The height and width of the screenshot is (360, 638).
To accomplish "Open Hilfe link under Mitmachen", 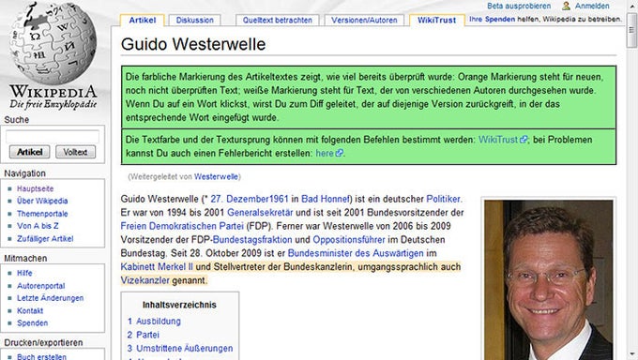I will [x=24, y=273].
